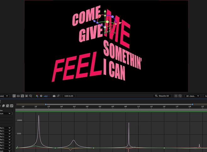Click the timecode 0:00:31:05 field
Screen dimensions: 207x152
pos(68,96)
